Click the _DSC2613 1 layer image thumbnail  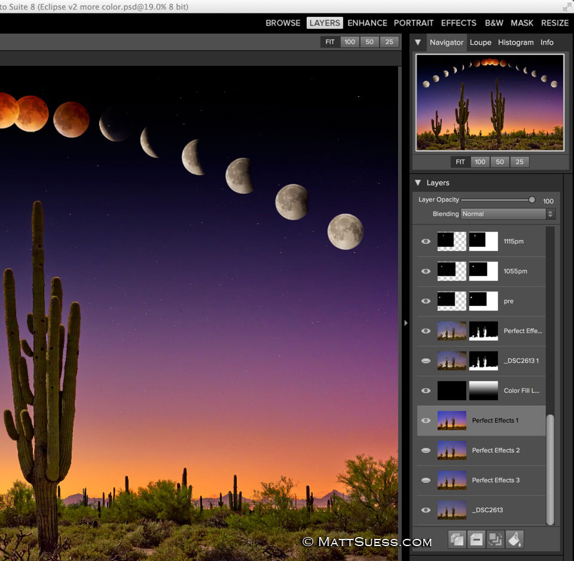(x=452, y=361)
